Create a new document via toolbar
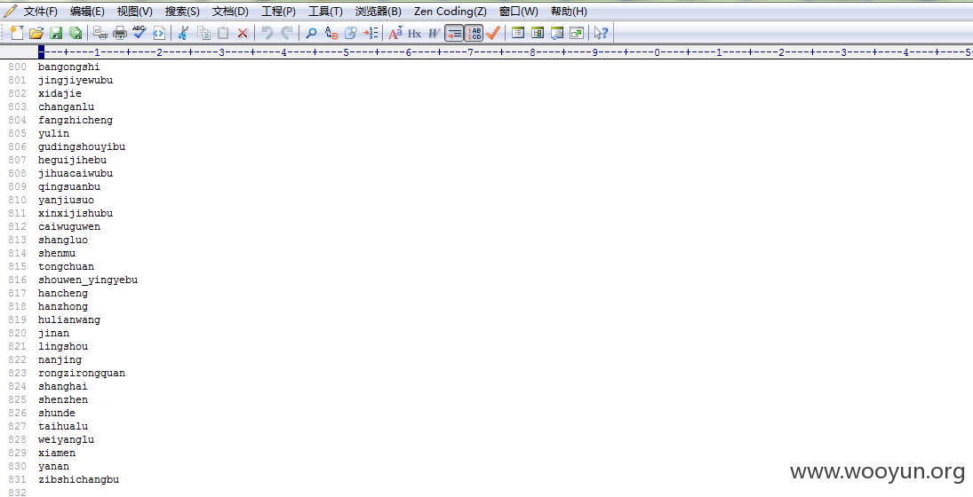This screenshot has width=973, height=497. click(x=17, y=33)
